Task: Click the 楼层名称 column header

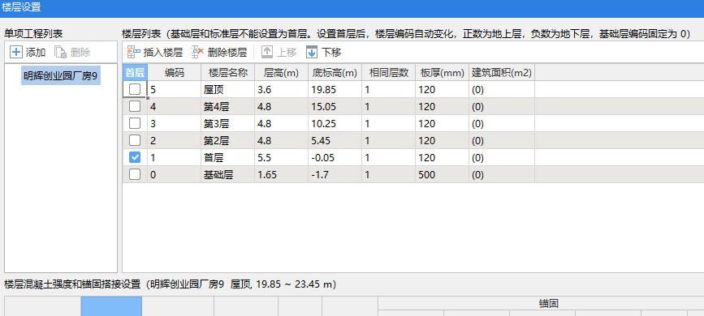Action: [227, 73]
